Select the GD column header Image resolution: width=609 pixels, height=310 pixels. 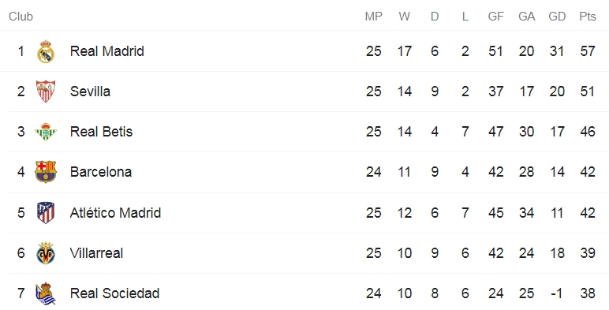[x=557, y=17]
